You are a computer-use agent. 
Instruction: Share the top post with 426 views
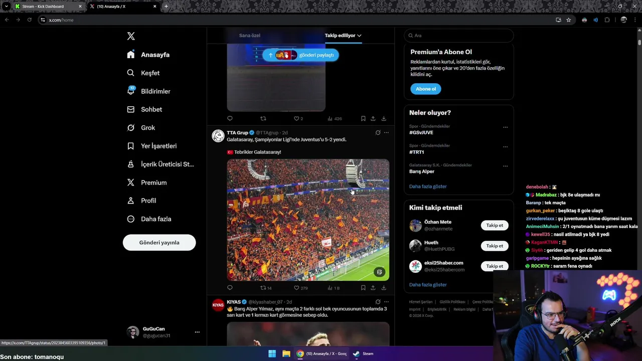373,119
